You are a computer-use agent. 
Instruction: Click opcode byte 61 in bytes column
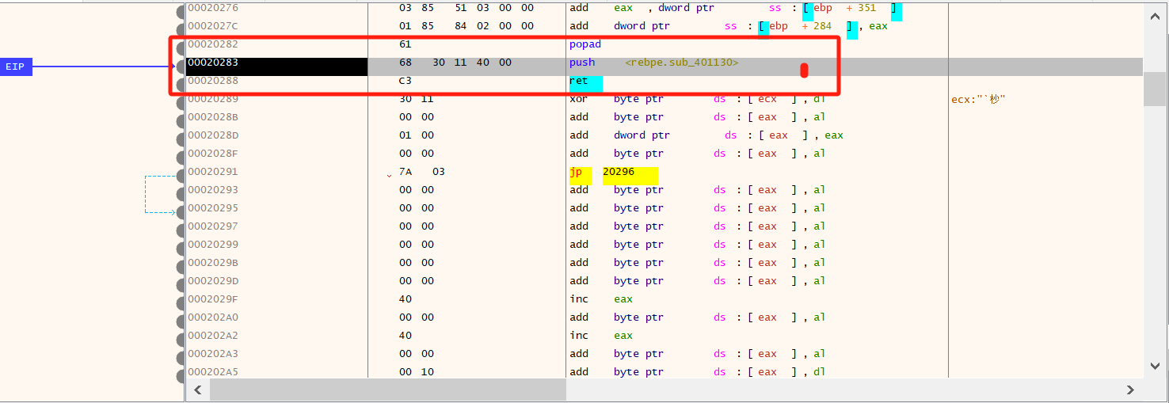coord(406,44)
